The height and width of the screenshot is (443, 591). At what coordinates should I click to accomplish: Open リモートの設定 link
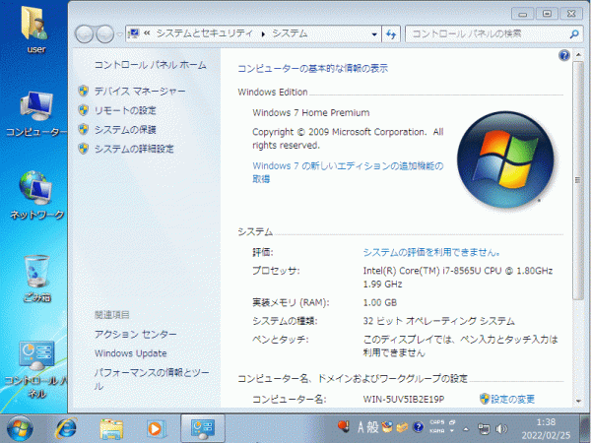click(x=125, y=110)
